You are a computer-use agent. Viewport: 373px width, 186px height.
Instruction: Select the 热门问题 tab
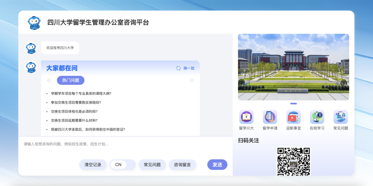click(71, 80)
